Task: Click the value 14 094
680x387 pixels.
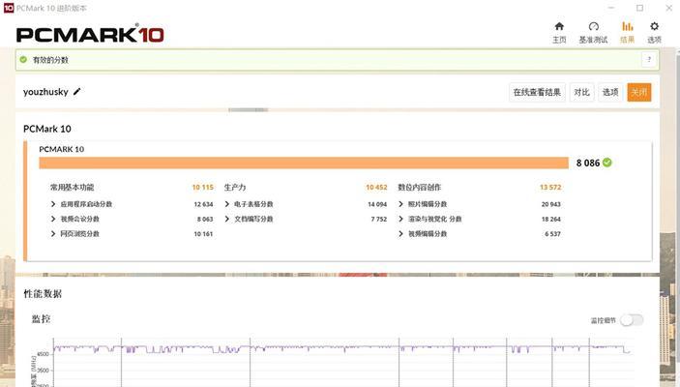Action: click(x=377, y=204)
